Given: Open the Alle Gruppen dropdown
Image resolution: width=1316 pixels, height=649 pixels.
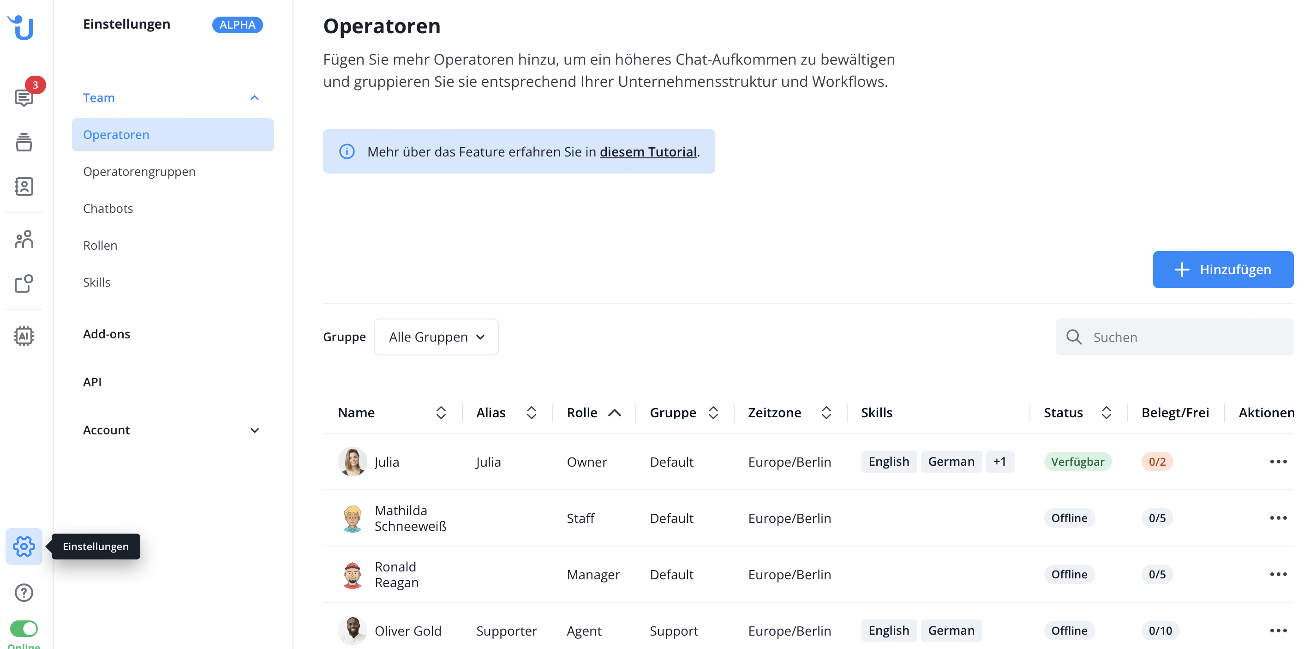Looking at the screenshot, I should (436, 337).
